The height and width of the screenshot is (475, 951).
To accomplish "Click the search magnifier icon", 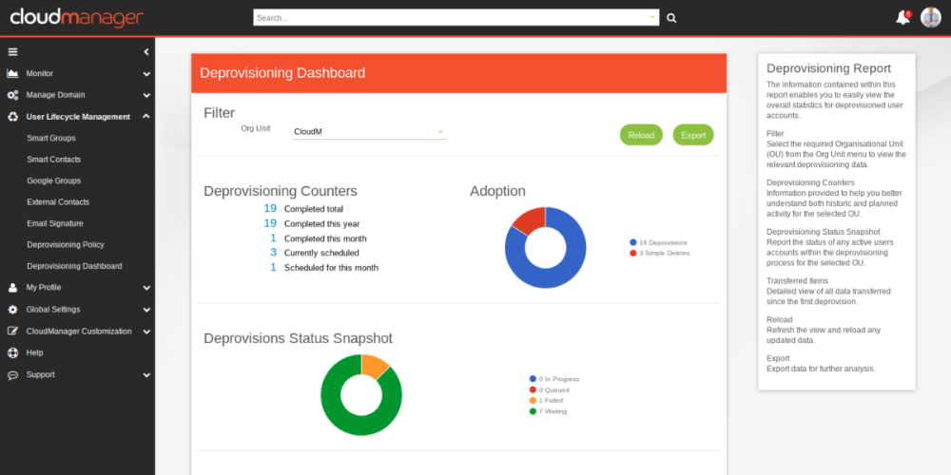I will tap(671, 18).
